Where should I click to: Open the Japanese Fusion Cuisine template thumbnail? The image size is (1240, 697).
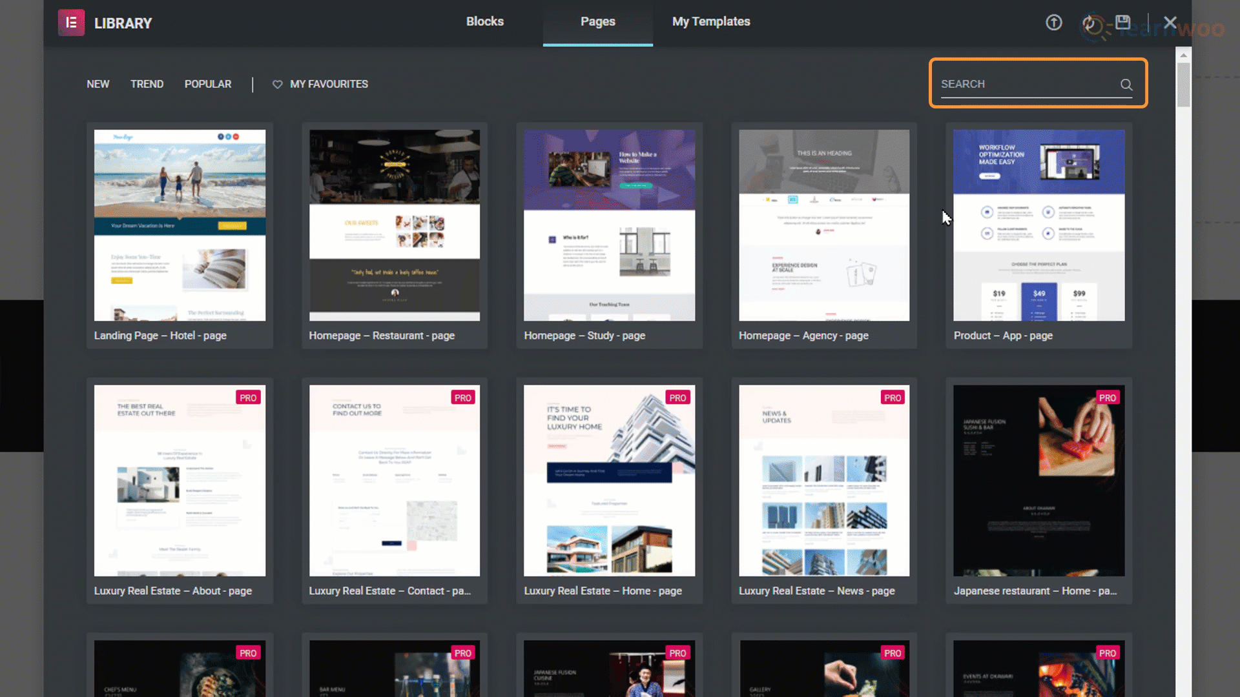(x=609, y=669)
